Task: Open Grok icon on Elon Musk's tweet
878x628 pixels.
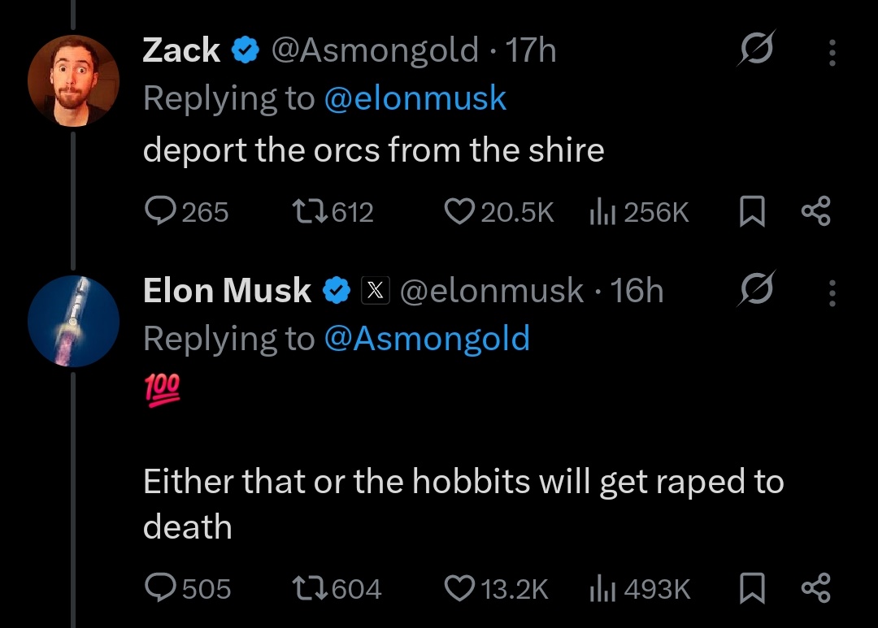Action: click(x=755, y=291)
